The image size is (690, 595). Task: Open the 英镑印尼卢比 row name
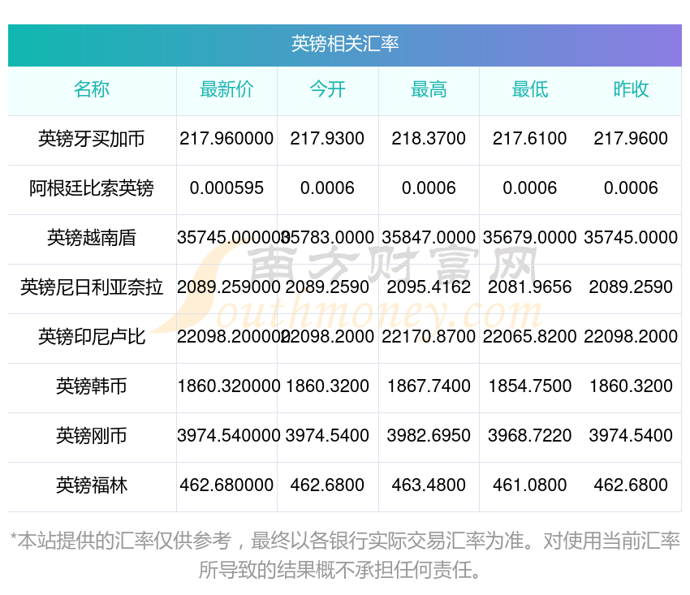(92, 337)
